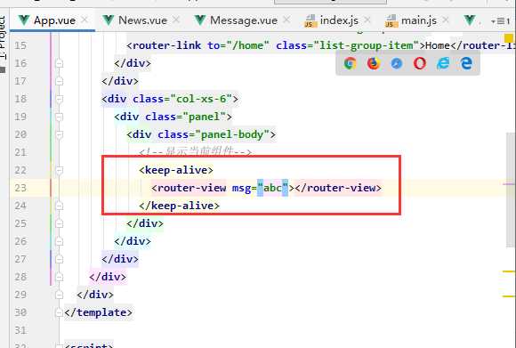The height and width of the screenshot is (348, 516).
Task: Close the News.vue tab
Action: [176, 20]
